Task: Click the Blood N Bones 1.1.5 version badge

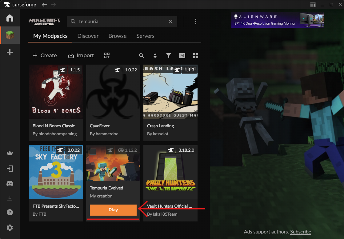Action: pos(75,70)
